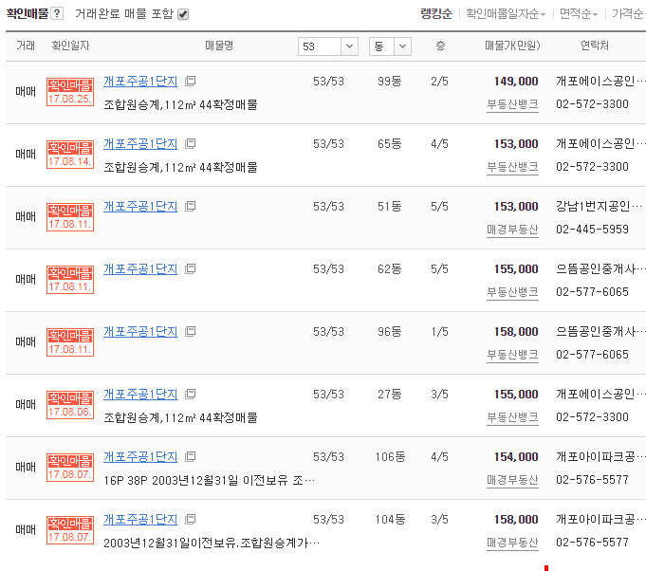Select price 153,000 in 65동 row
646x571 pixels.
pyautogui.click(x=516, y=144)
